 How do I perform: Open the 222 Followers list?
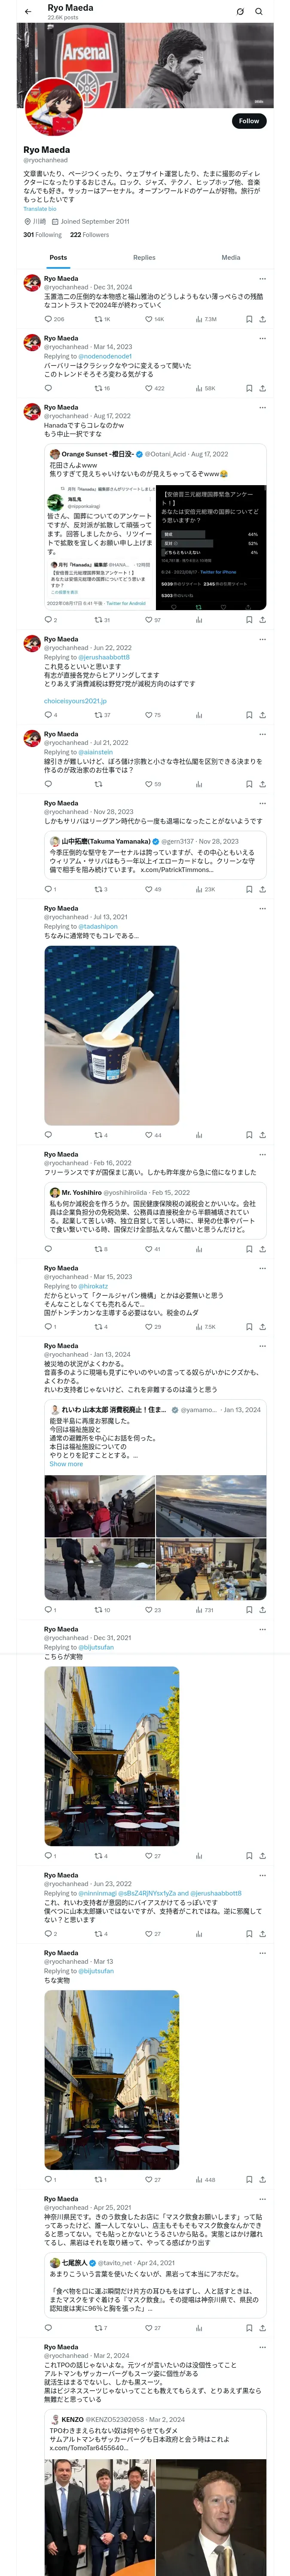click(x=89, y=235)
